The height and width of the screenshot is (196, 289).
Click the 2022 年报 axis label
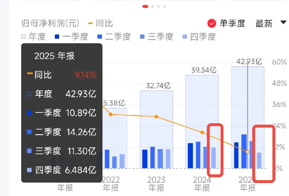(111, 184)
